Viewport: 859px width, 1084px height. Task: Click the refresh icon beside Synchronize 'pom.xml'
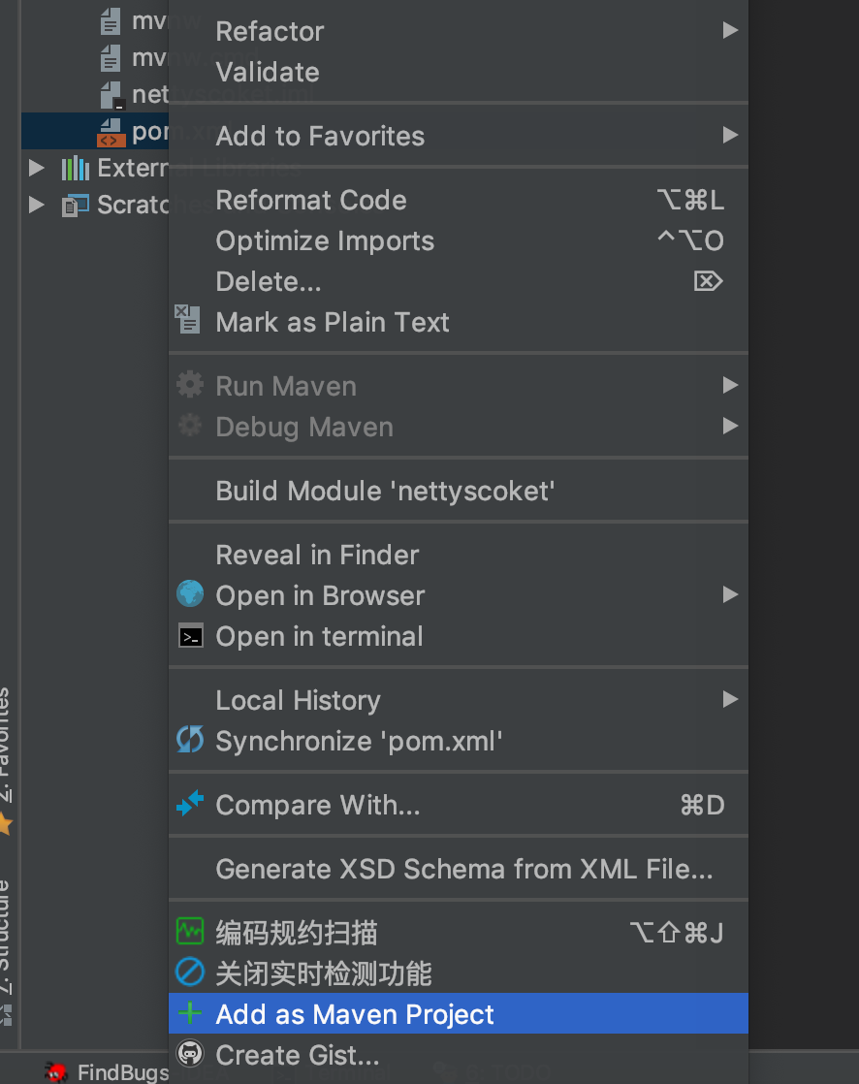pyautogui.click(x=189, y=740)
